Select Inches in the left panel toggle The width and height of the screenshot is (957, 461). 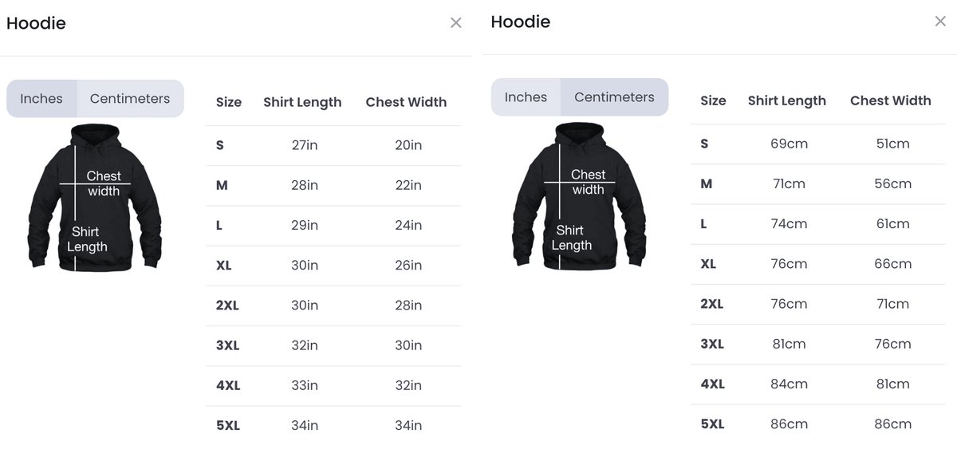point(41,99)
